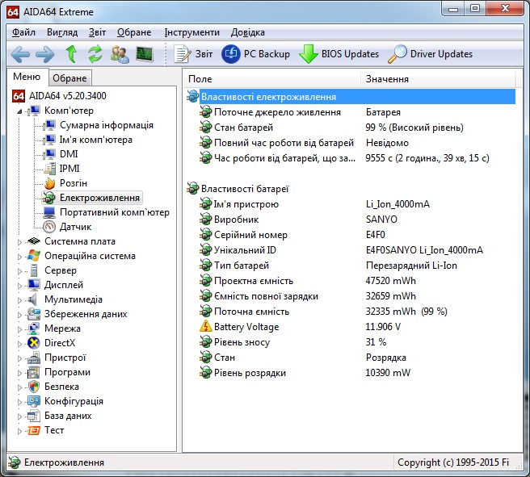Collapse the Комп'ютер tree node
530x477 pixels.
19,111
